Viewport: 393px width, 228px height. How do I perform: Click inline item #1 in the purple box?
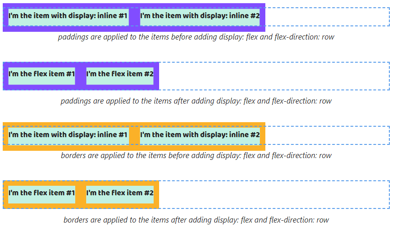(68, 16)
